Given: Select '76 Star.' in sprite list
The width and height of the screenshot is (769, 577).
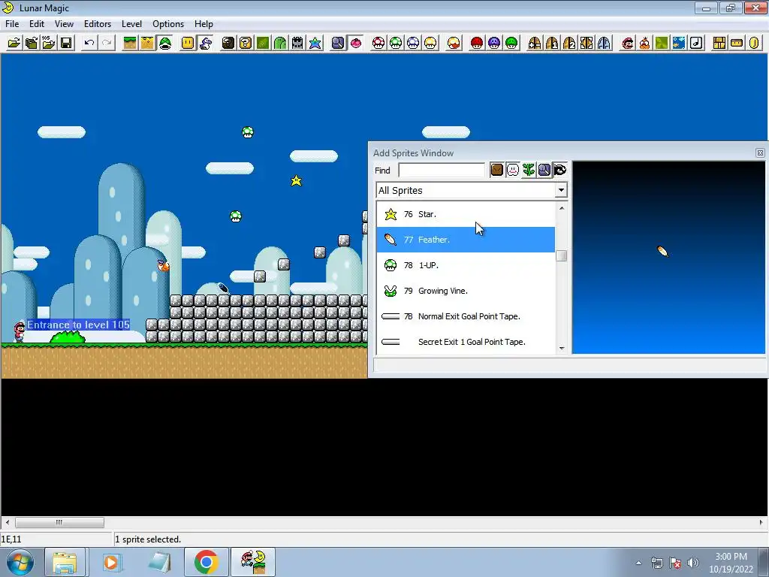Looking at the screenshot, I should click(466, 214).
